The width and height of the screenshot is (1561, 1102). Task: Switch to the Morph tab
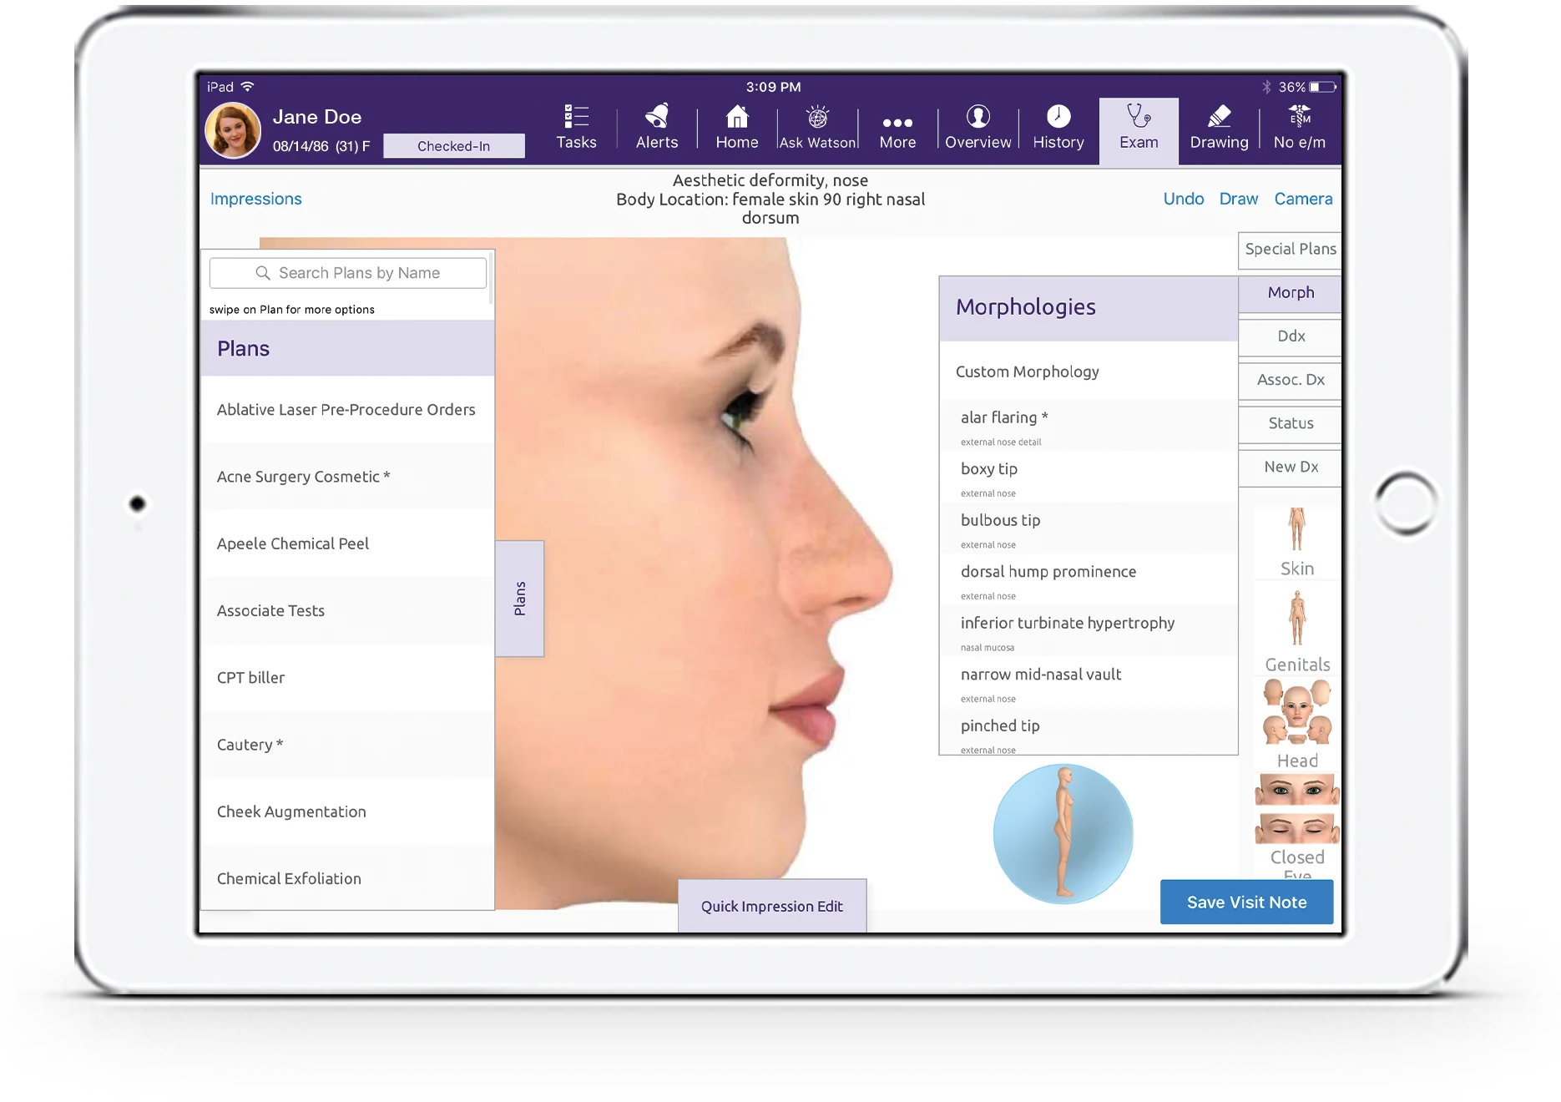(x=1290, y=293)
